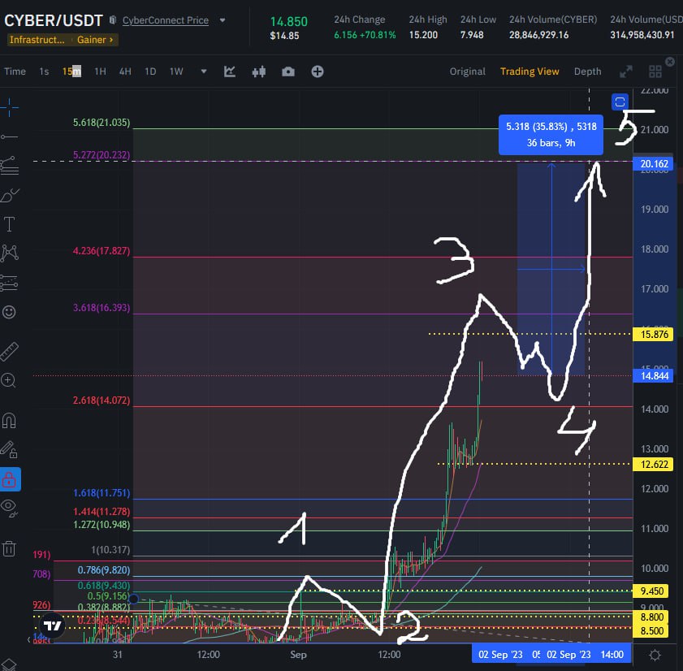Select the 4.236(17.827) Fibonacci level label
The width and height of the screenshot is (683, 671).
click(x=102, y=250)
